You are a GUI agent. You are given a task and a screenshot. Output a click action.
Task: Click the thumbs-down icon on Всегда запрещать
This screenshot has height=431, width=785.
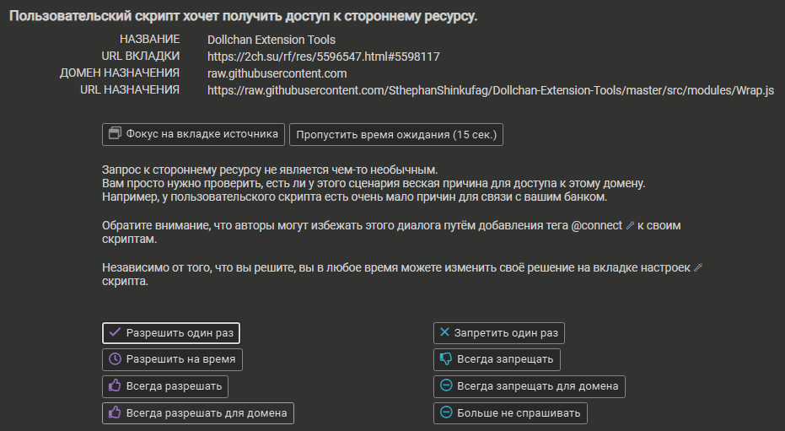pyautogui.click(x=446, y=359)
